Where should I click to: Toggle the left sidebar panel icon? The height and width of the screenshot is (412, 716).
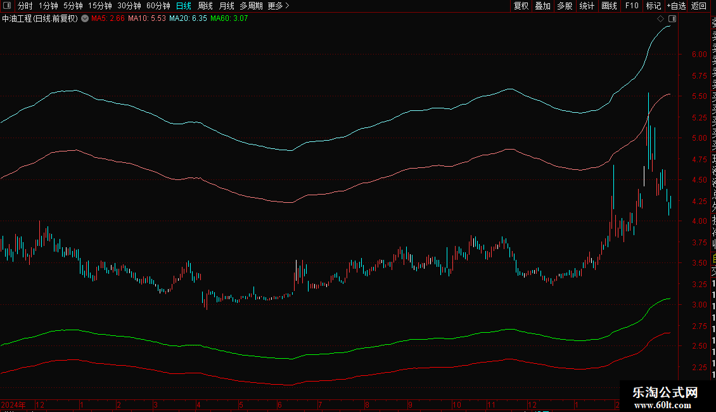click(7, 6)
